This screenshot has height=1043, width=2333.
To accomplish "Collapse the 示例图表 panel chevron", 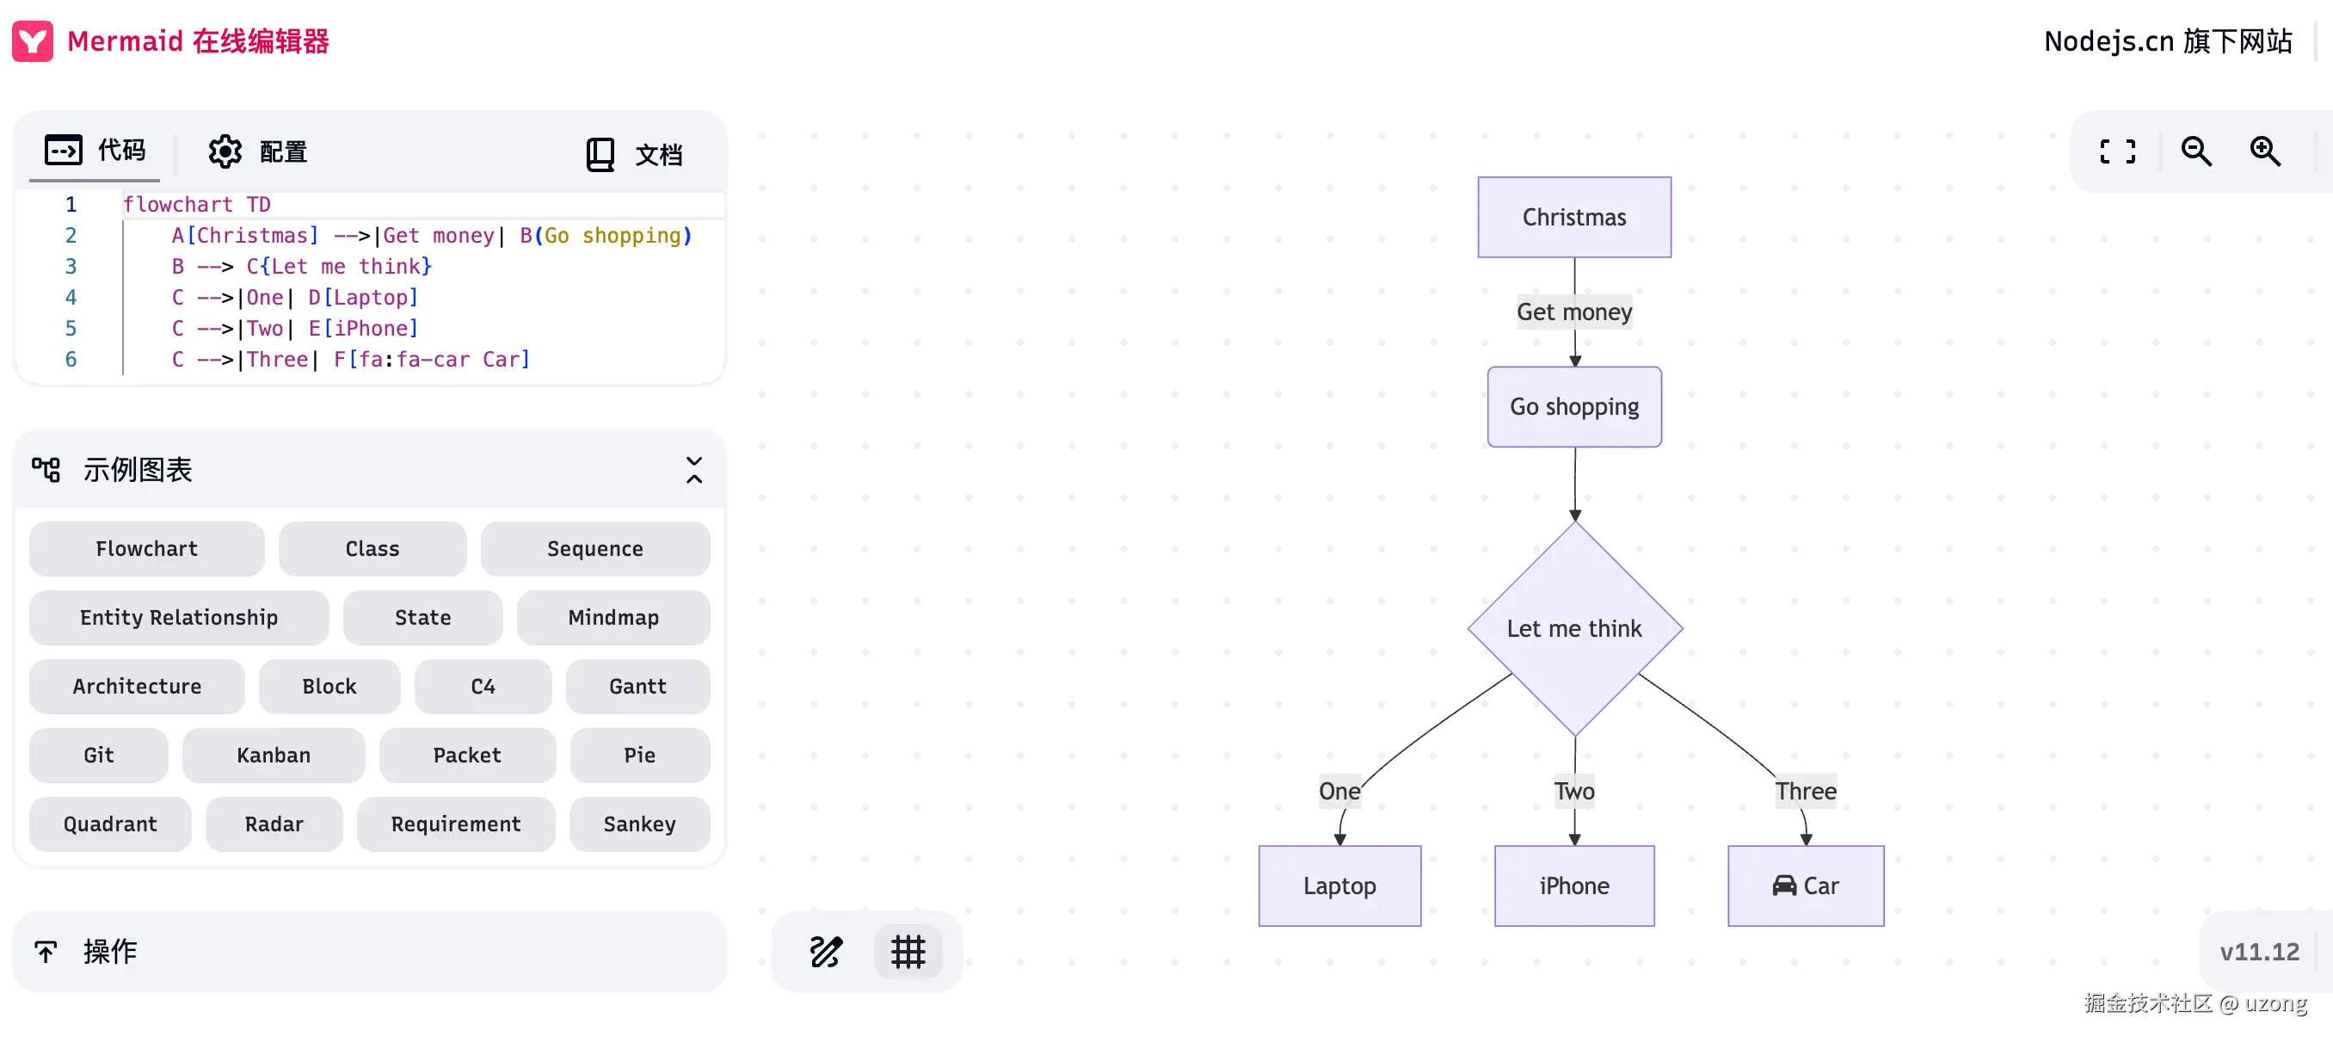I will tap(693, 469).
